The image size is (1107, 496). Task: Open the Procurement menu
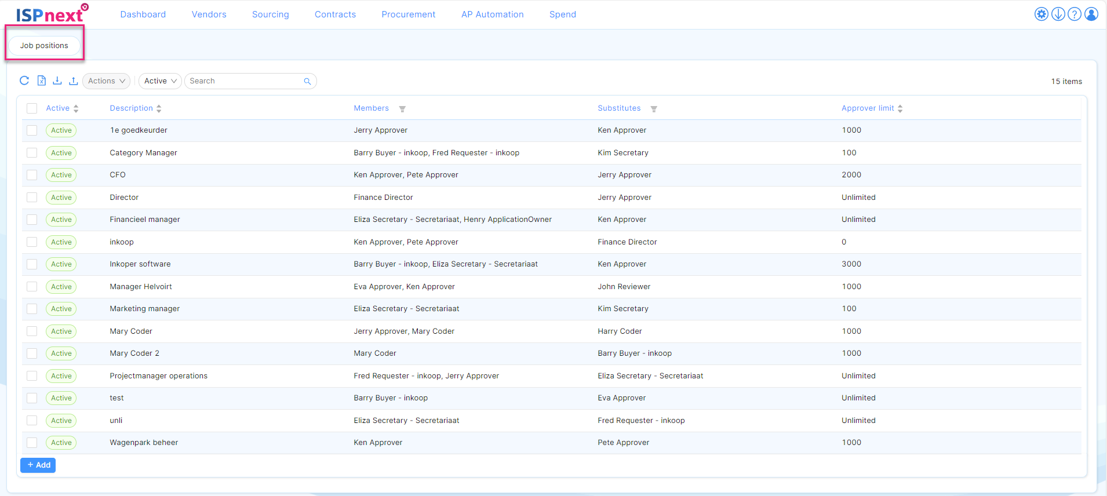[408, 14]
